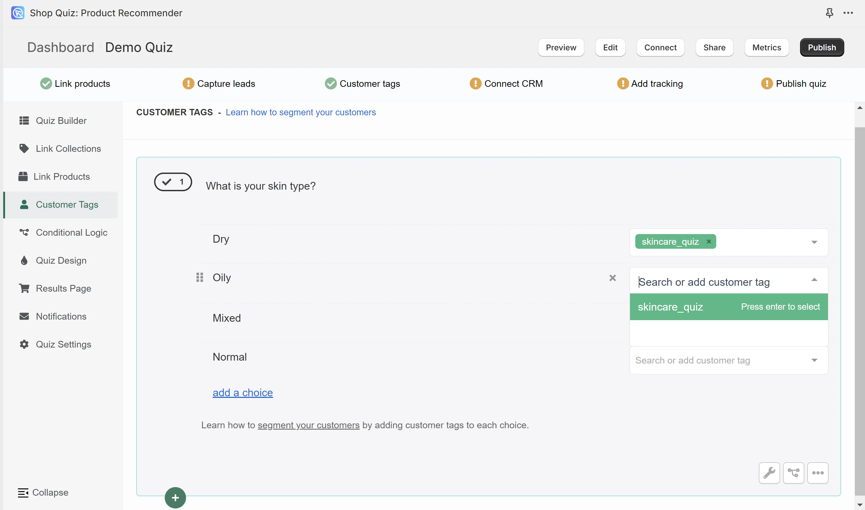865x510 pixels.
Task: Click the Link Products box icon
Action: coord(23,176)
